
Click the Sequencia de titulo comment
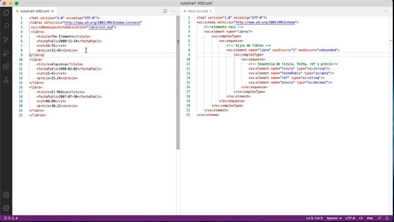pos(293,64)
